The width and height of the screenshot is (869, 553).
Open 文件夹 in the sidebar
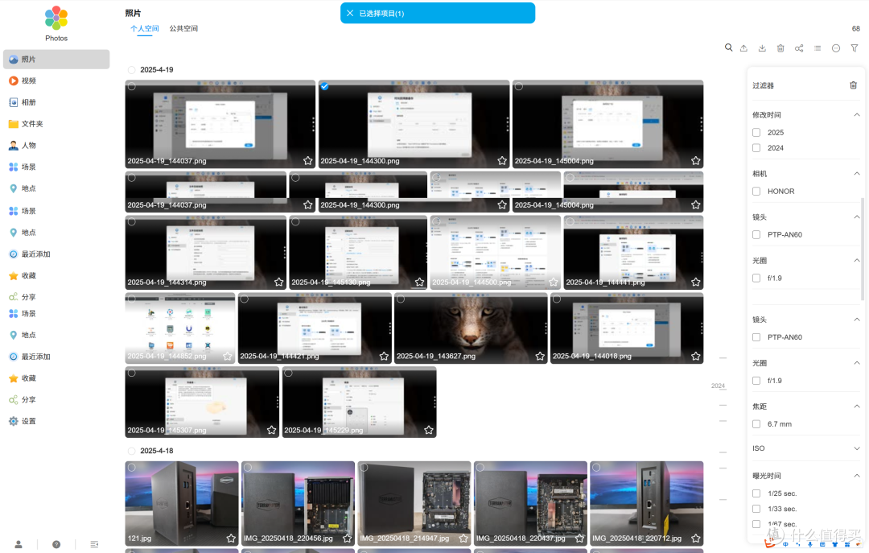(56, 124)
